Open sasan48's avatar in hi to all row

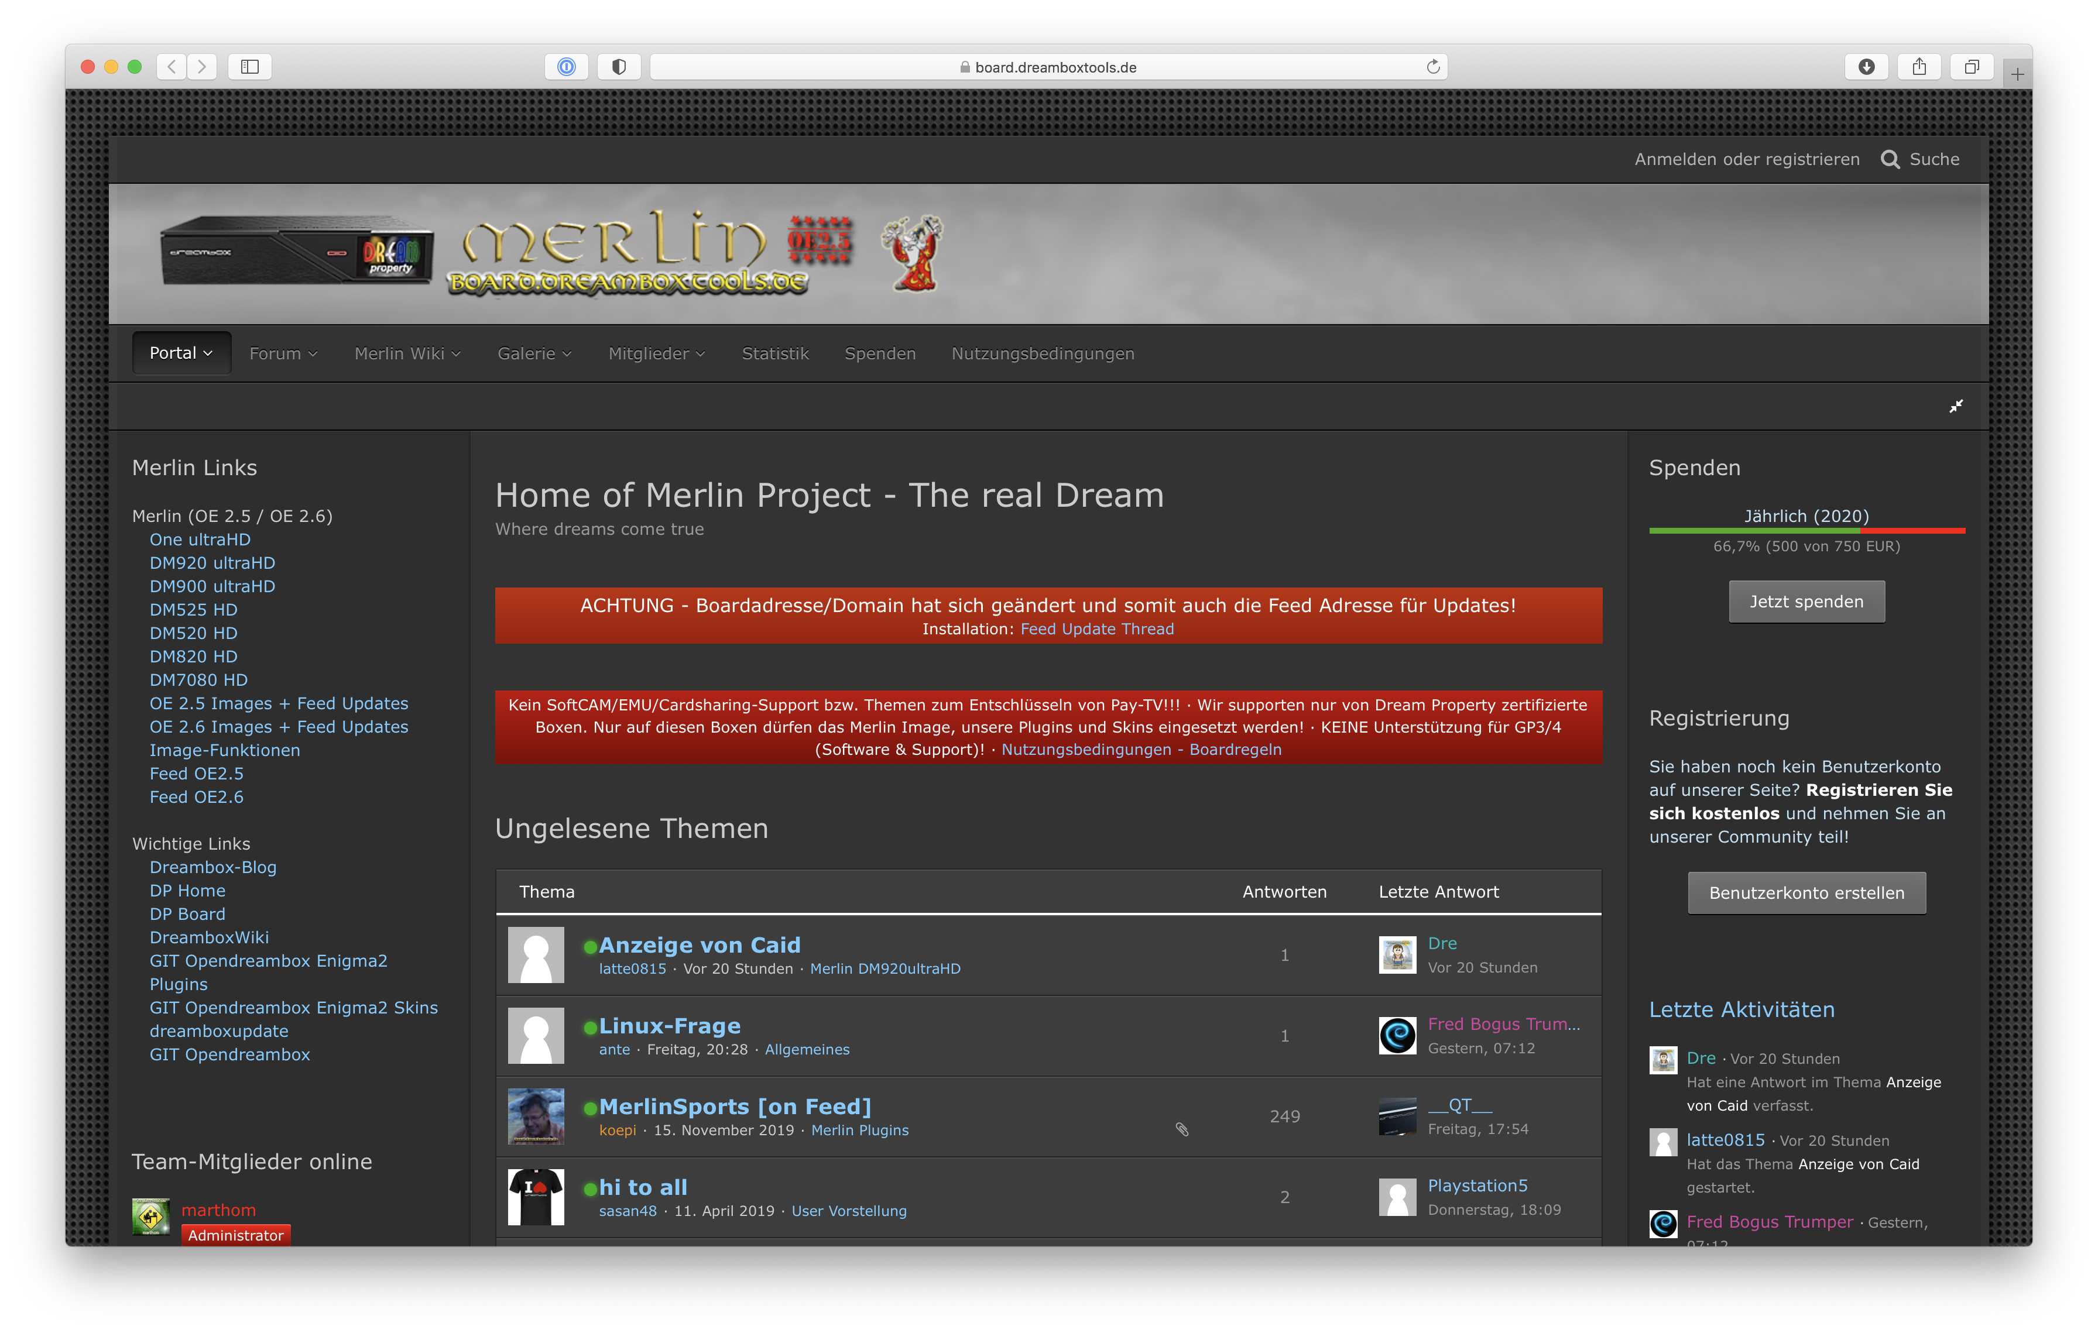coord(536,1197)
